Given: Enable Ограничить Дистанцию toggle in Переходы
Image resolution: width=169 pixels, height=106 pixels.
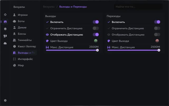Looking at the screenshot, I should click(157, 28).
